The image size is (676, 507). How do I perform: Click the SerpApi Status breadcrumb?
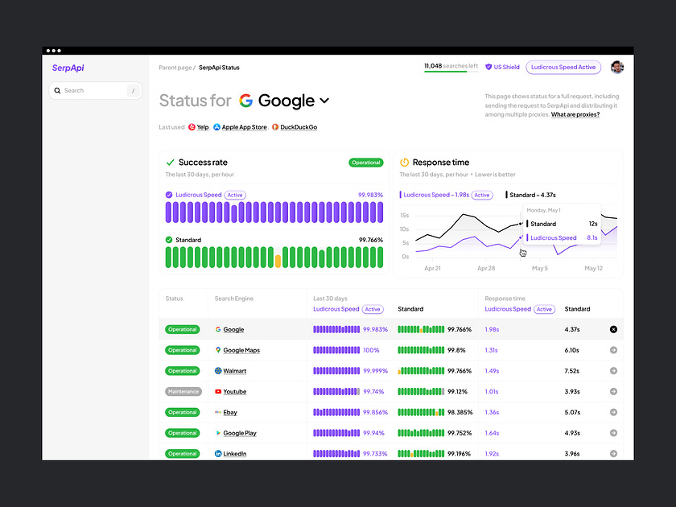tap(219, 68)
